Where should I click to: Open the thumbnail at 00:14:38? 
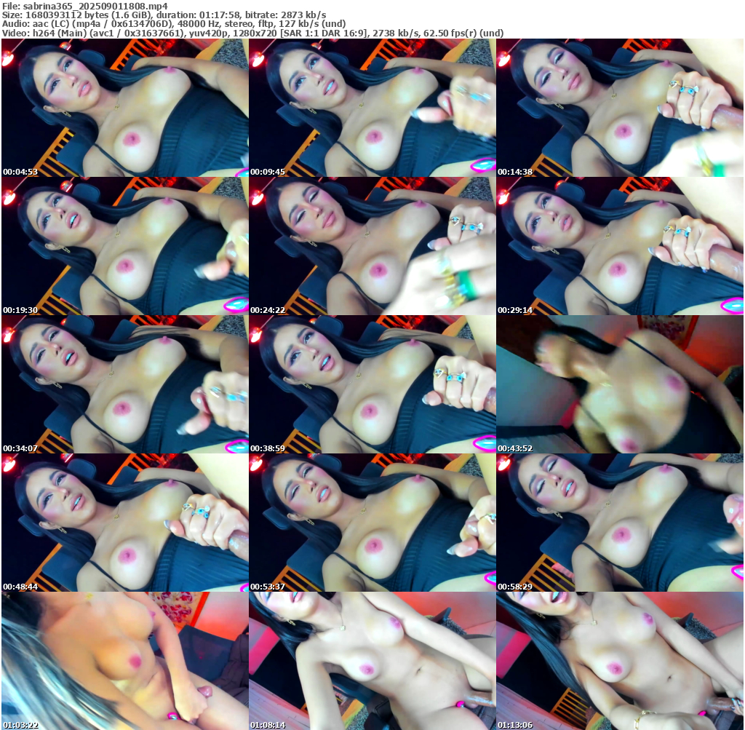coord(620,108)
